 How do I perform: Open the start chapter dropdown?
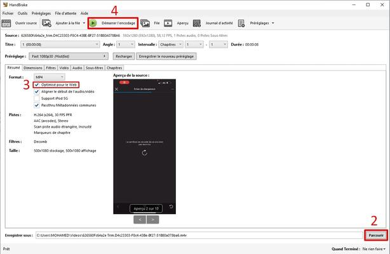tap(194, 44)
